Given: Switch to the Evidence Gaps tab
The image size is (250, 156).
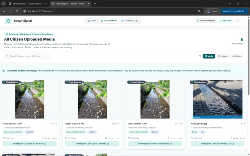Looking at the screenshot, I should pyautogui.click(x=130, y=21).
